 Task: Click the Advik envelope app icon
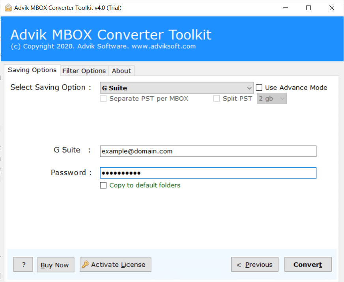pos(8,7)
